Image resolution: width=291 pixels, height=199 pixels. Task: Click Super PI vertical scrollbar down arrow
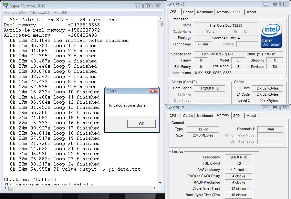(160, 183)
